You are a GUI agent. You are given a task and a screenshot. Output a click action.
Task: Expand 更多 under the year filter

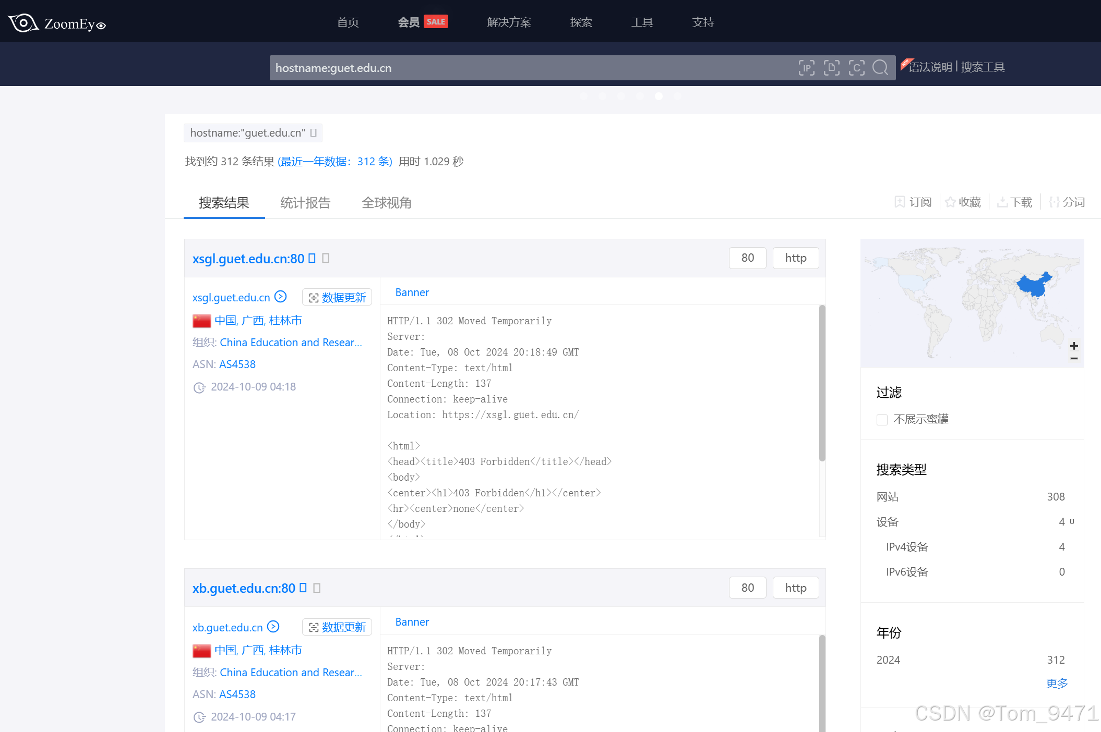click(x=1057, y=683)
